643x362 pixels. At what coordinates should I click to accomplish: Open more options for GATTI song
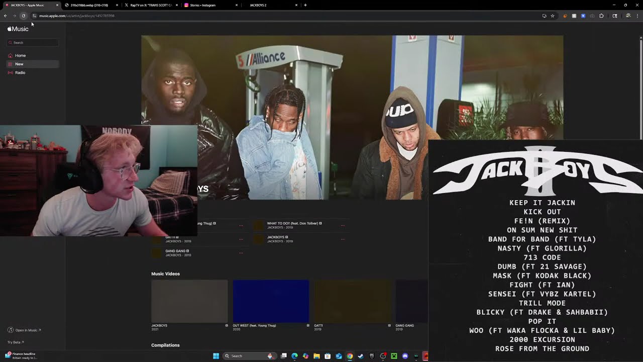coord(241,239)
